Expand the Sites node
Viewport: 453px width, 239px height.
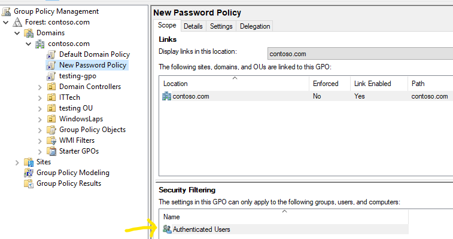tap(17, 163)
